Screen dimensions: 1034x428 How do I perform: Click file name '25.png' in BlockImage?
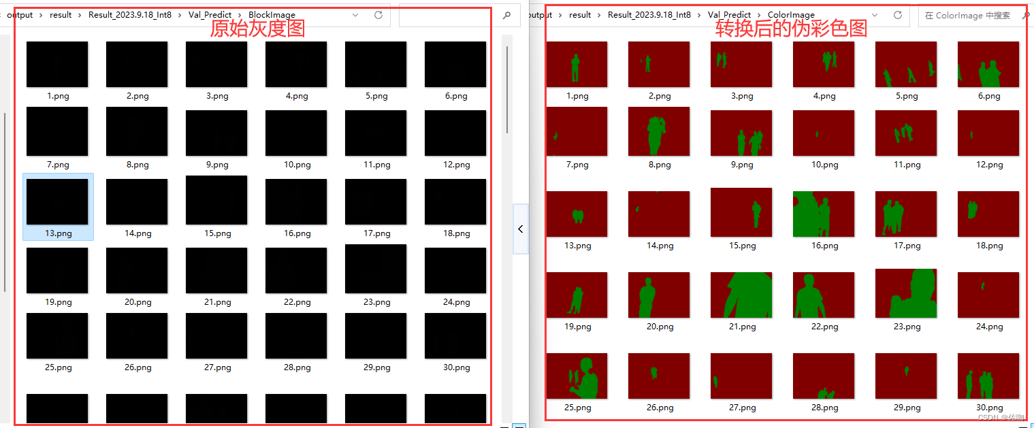coord(59,367)
